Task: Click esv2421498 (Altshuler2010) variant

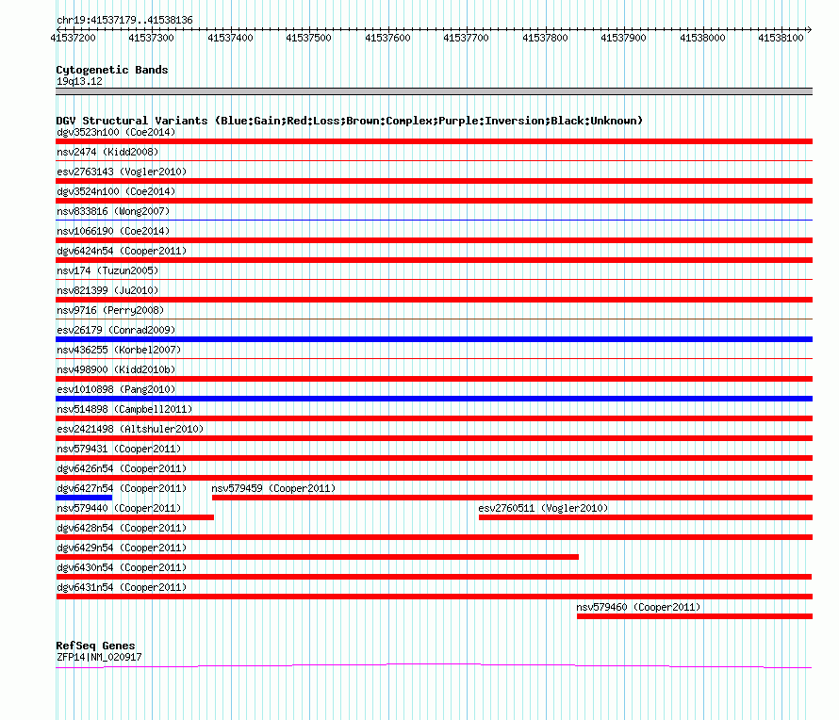Action: coord(130,429)
